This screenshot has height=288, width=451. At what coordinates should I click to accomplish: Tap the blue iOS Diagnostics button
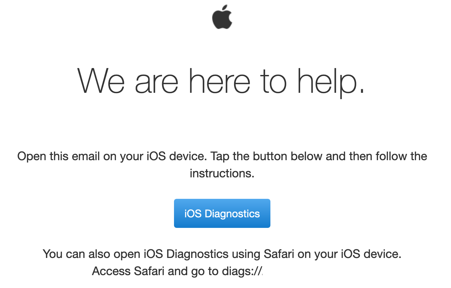(x=222, y=213)
